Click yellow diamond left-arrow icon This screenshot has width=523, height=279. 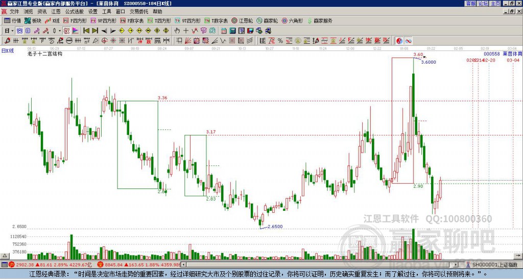coord(122,31)
